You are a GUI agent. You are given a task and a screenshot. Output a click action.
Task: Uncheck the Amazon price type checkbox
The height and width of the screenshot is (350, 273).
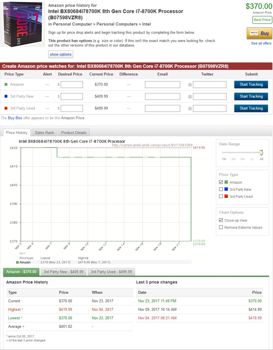pyautogui.click(x=221, y=182)
